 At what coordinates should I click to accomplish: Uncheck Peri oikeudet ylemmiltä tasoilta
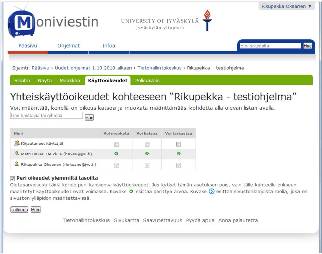point(12,179)
